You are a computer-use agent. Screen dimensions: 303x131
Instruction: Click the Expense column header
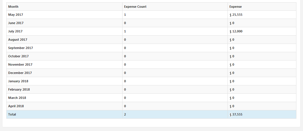click(x=235, y=7)
